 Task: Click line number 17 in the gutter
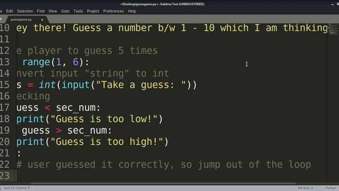5,108
